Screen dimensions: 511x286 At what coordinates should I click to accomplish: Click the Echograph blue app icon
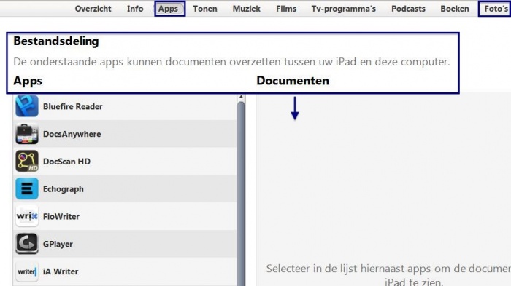pos(27,188)
